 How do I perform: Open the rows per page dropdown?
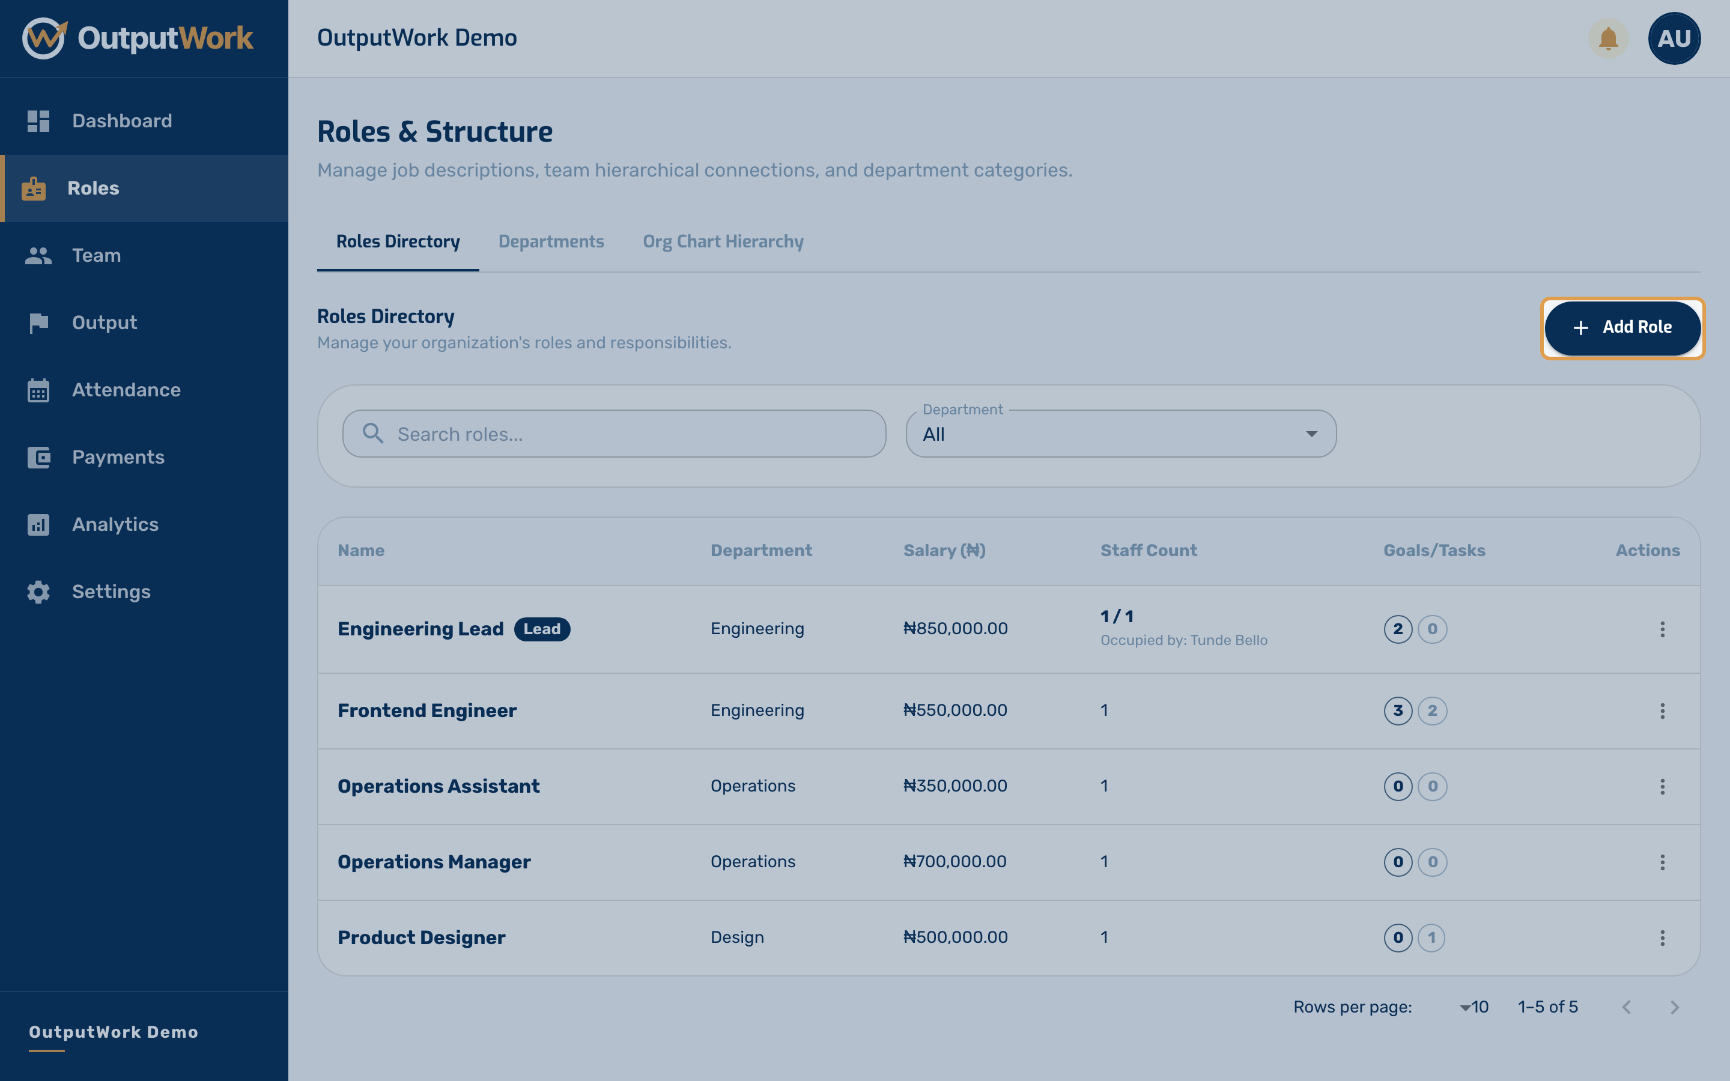(x=1474, y=1007)
